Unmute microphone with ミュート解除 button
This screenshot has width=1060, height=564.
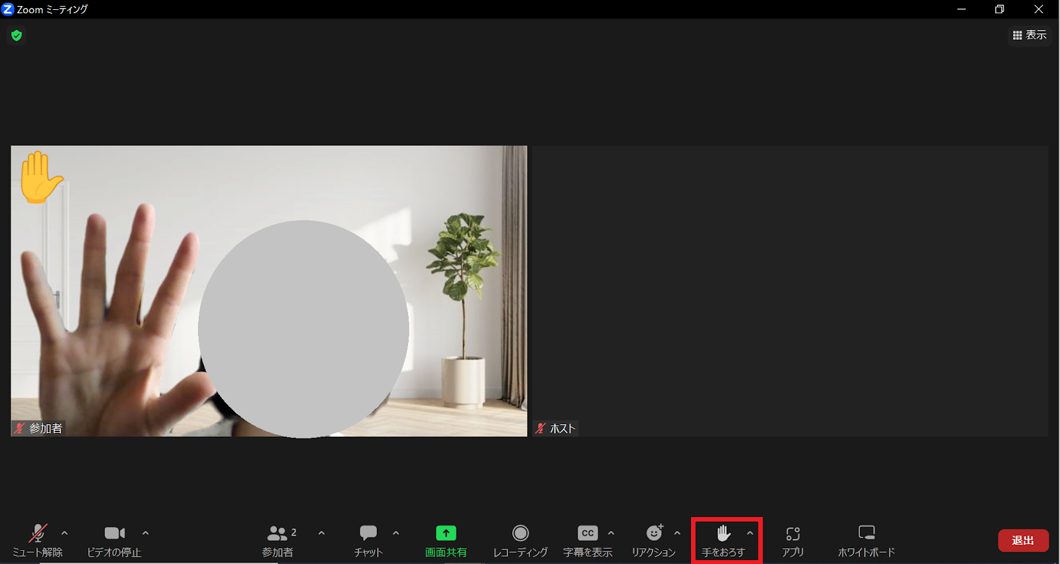[38, 541]
